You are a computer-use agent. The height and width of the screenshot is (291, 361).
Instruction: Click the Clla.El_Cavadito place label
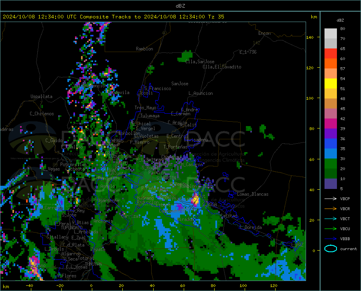point(222,67)
